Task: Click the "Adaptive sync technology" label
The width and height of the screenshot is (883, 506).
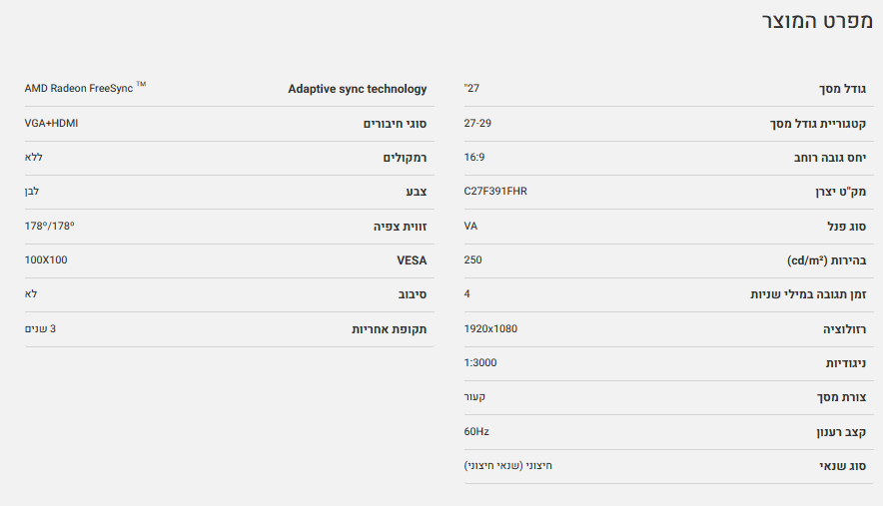Action: coord(357,89)
